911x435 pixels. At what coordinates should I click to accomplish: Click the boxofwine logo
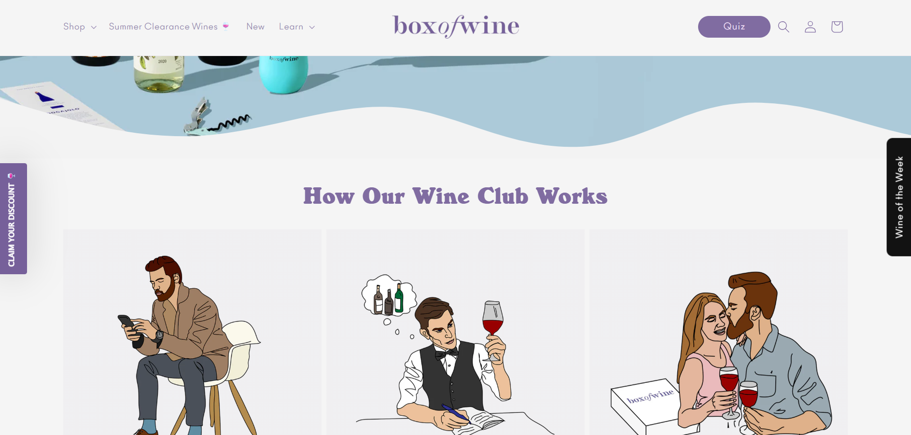pos(456,26)
